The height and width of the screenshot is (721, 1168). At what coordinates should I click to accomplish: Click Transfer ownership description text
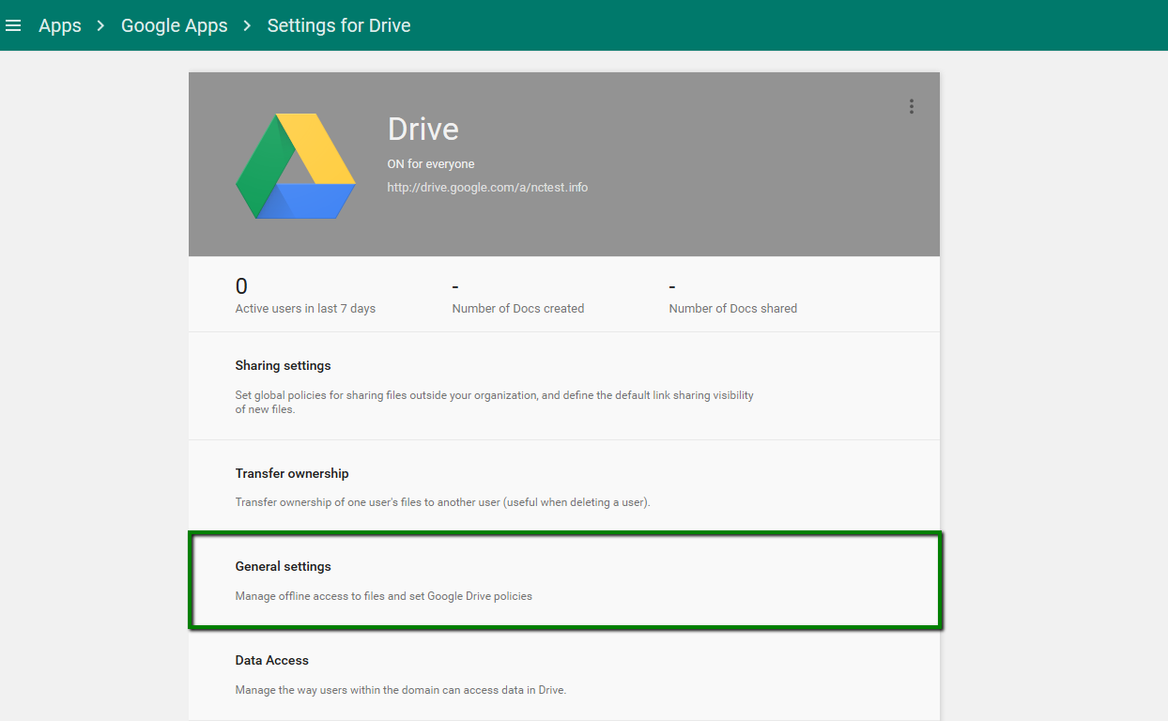442,502
